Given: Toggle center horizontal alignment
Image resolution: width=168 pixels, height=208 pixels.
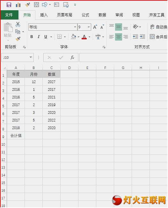Looking at the screenshot, I should click(119, 37).
